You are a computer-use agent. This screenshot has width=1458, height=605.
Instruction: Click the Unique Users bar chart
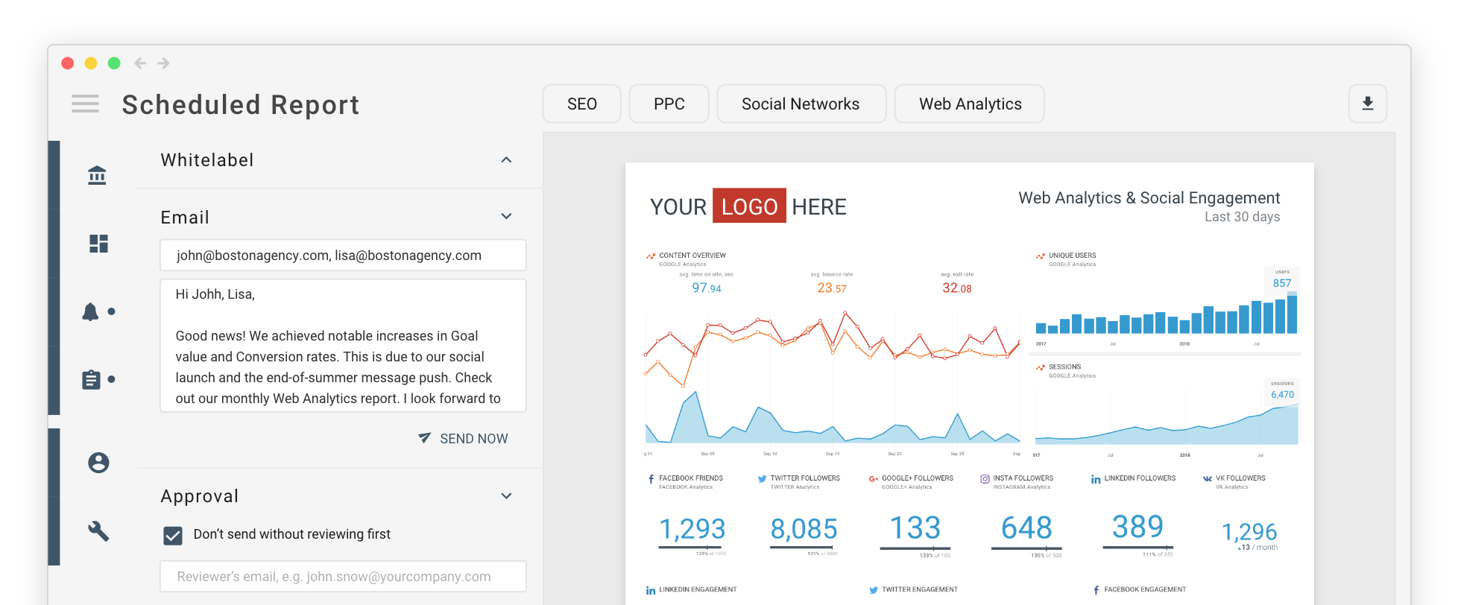point(1167,313)
